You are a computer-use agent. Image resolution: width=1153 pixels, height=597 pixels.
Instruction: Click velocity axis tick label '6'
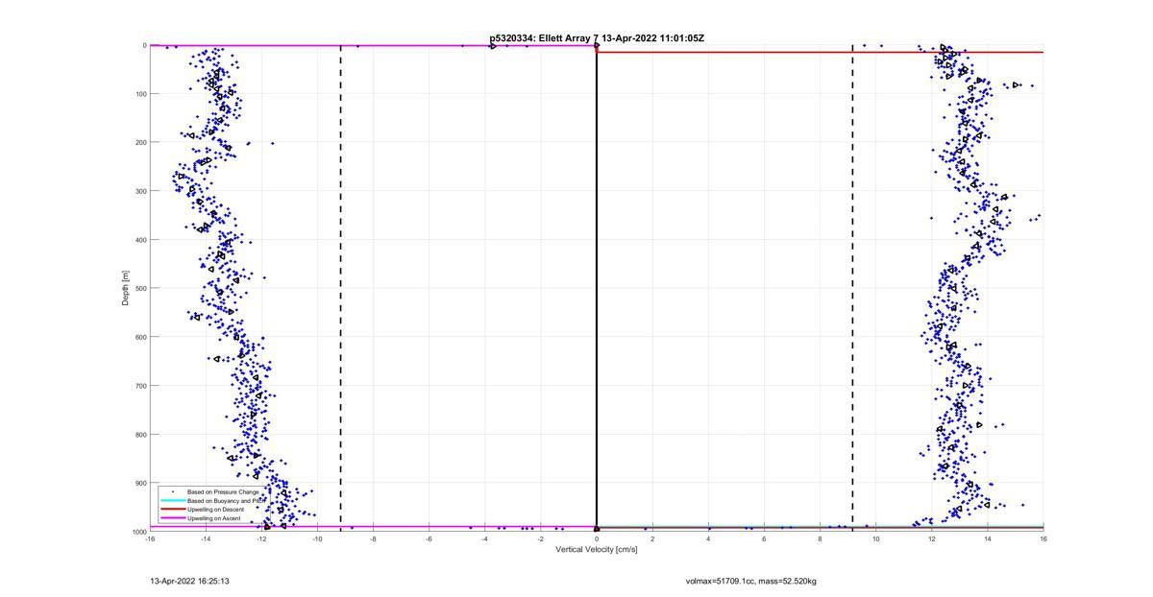[x=764, y=538]
